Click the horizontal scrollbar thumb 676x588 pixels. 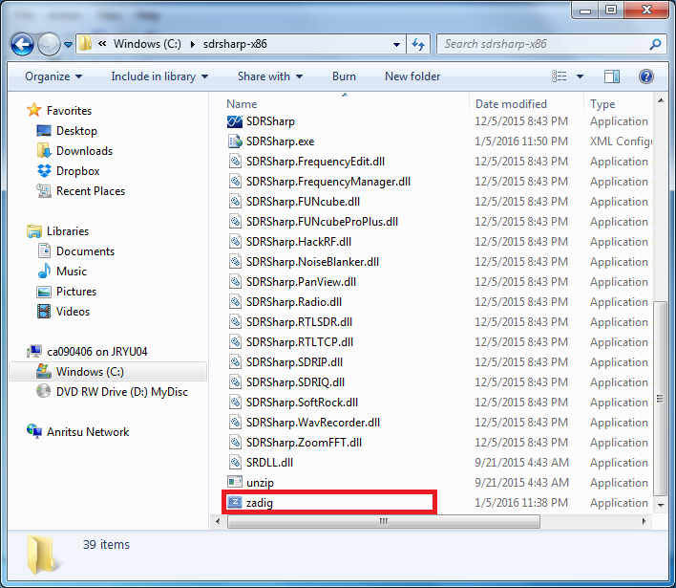pos(383,521)
